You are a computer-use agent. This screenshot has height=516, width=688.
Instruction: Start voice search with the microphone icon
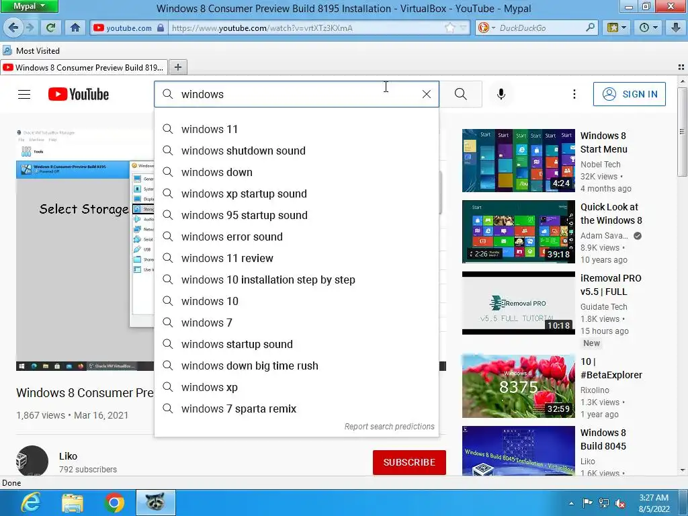pos(501,94)
